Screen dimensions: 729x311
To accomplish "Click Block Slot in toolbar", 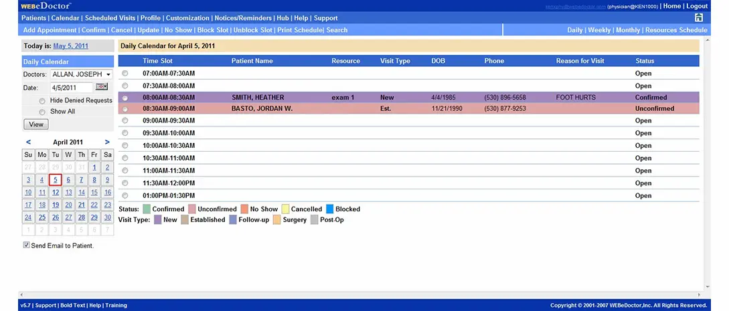I will 213,30.
